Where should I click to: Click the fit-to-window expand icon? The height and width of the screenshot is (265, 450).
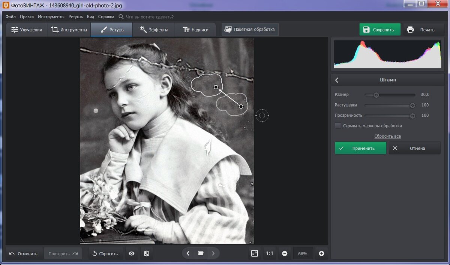click(255, 253)
